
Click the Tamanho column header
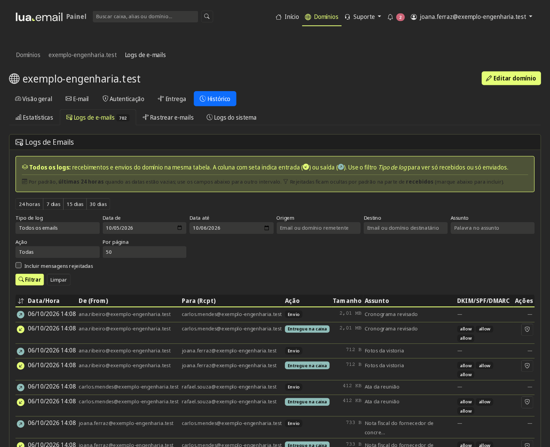click(x=347, y=301)
